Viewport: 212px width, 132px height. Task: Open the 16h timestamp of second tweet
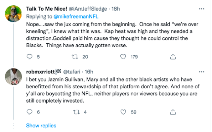tap(89, 72)
